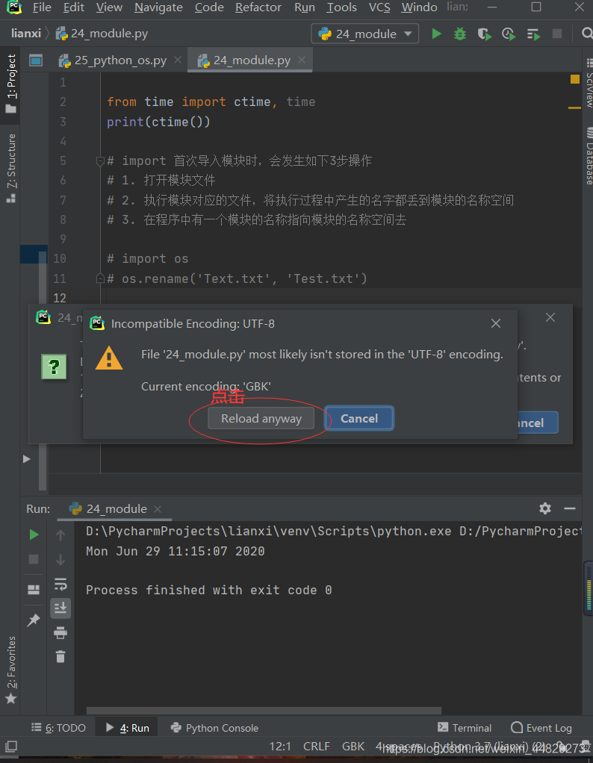Click the lianxi project breadcrumb
593x763 pixels.
[26, 34]
